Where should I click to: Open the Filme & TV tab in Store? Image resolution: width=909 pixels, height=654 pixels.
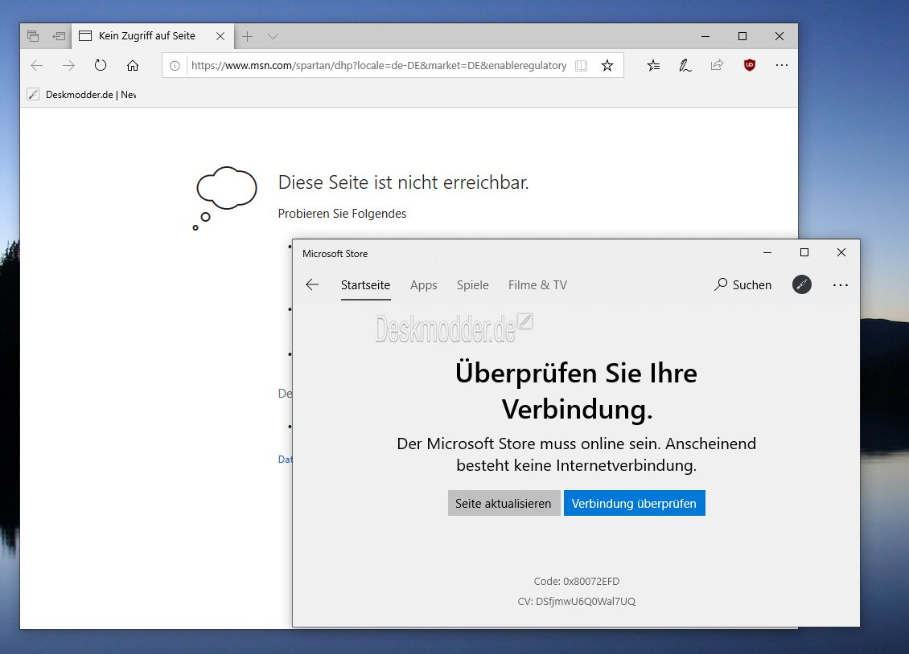tap(537, 285)
